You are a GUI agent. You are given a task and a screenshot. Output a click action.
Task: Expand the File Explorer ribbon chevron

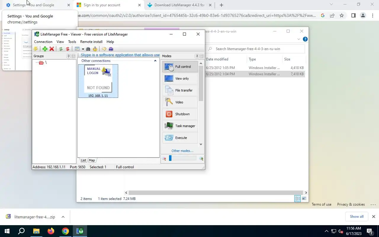tap(298, 39)
